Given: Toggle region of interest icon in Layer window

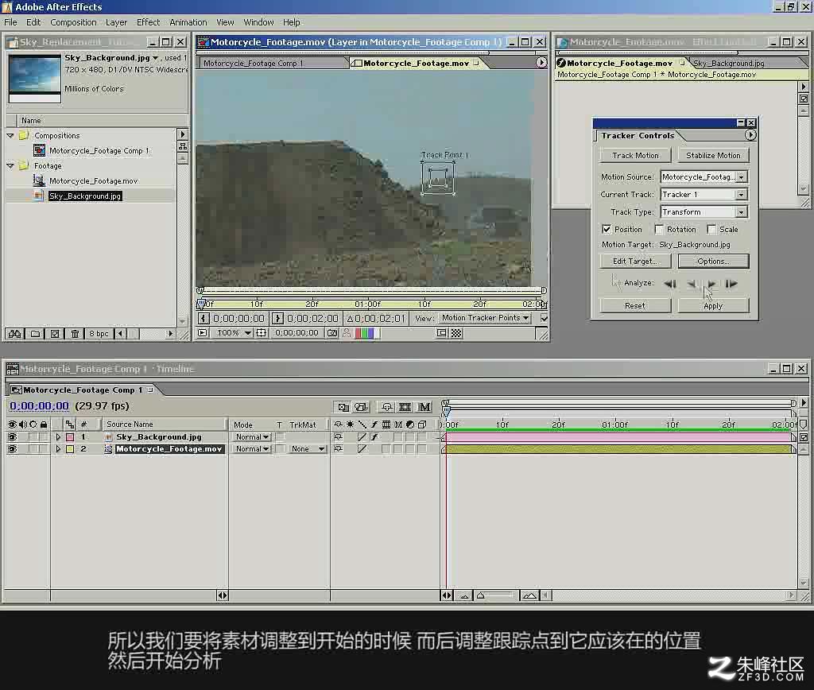Looking at the screenshot, I should pyautogui.click(x=441, y=333).
